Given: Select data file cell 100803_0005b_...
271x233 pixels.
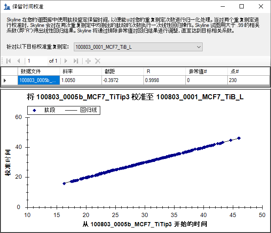Looking at the screenshot, I should (x=39, y=80).
